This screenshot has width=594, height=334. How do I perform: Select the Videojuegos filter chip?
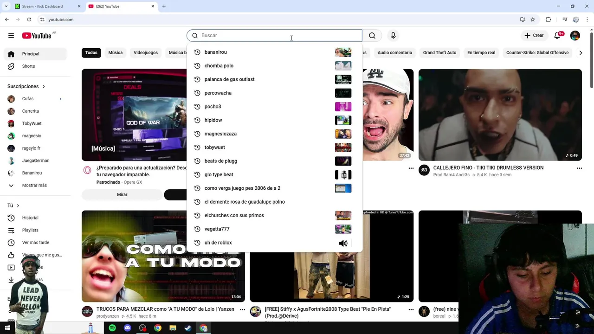point(146,52)
